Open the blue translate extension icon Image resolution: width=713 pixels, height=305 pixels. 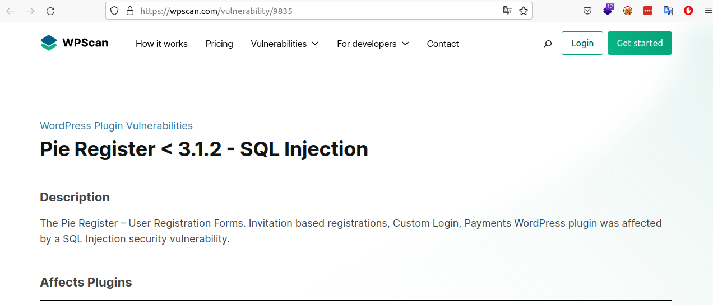(x=668, y=11)
